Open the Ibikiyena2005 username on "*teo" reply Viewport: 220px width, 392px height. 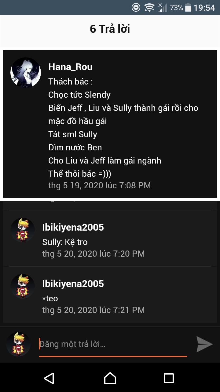[x=73, y=284]
